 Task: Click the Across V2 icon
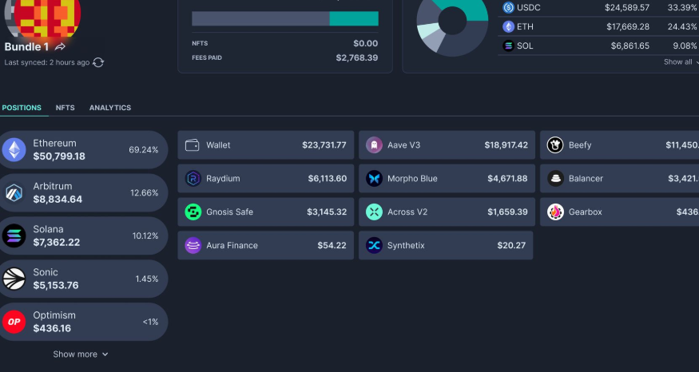pyautogui.click(x=374, y=212)
